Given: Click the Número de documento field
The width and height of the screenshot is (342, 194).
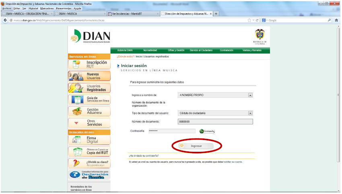Looking at the screenshot, I should [215, 122].
